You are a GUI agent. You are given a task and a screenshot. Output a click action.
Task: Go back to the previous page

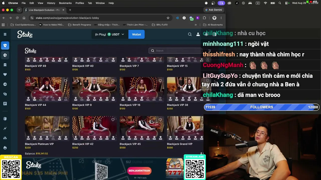[4, 18]
